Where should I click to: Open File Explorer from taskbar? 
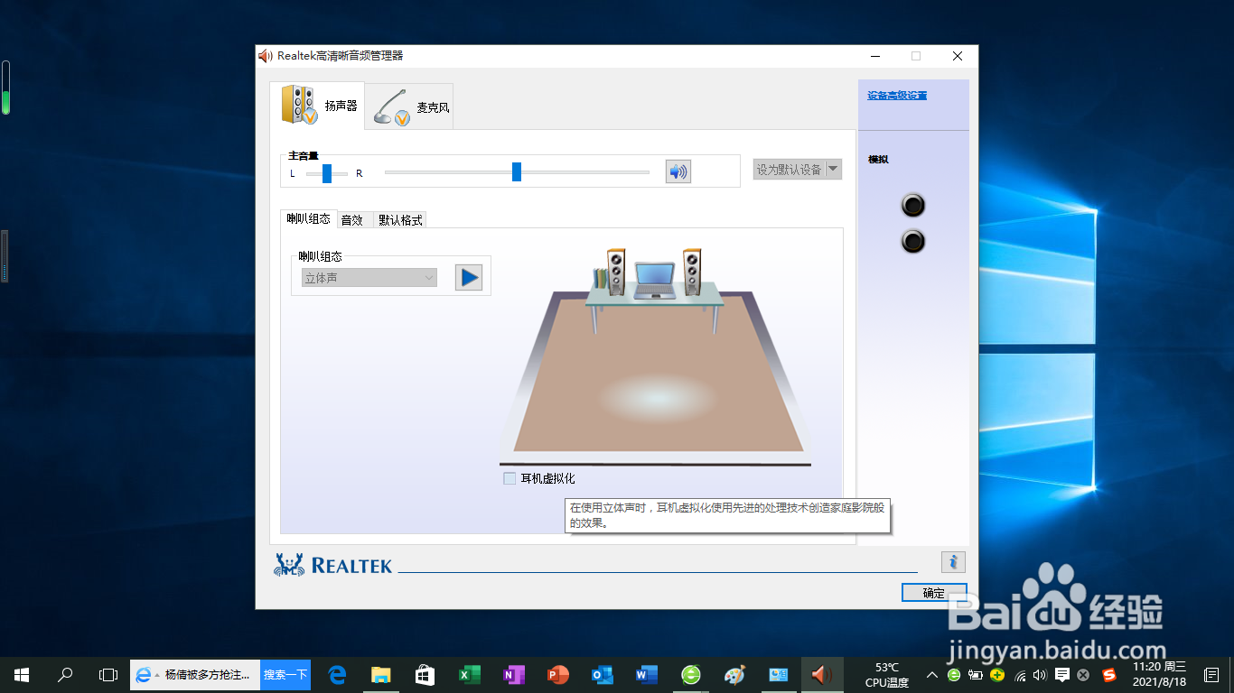click(x=381, y=674)
